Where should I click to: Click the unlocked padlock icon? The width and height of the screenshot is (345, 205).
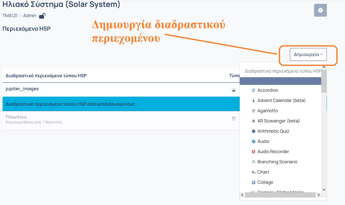tap(42, 16)
